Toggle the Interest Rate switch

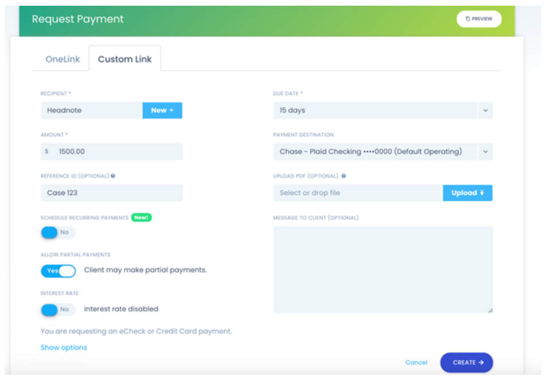[x=58, y=310]
